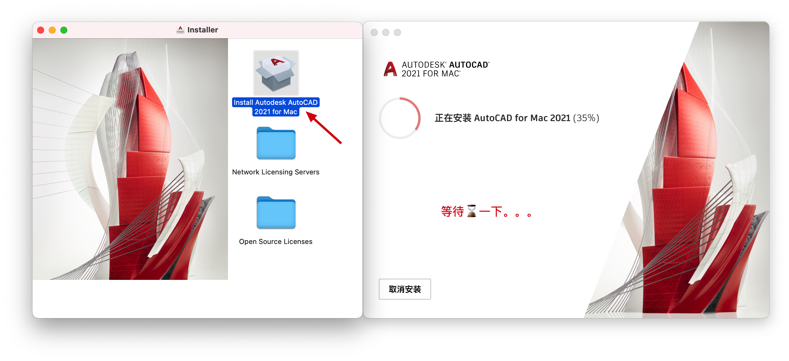Screen dimensions: 789x361
Task: Minimize the Installer window with yellow button
Action: point(53,30)
